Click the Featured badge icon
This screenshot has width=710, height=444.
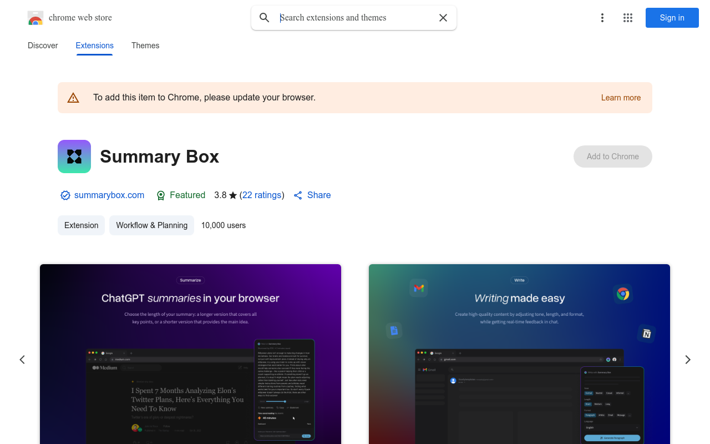[161, 195]
